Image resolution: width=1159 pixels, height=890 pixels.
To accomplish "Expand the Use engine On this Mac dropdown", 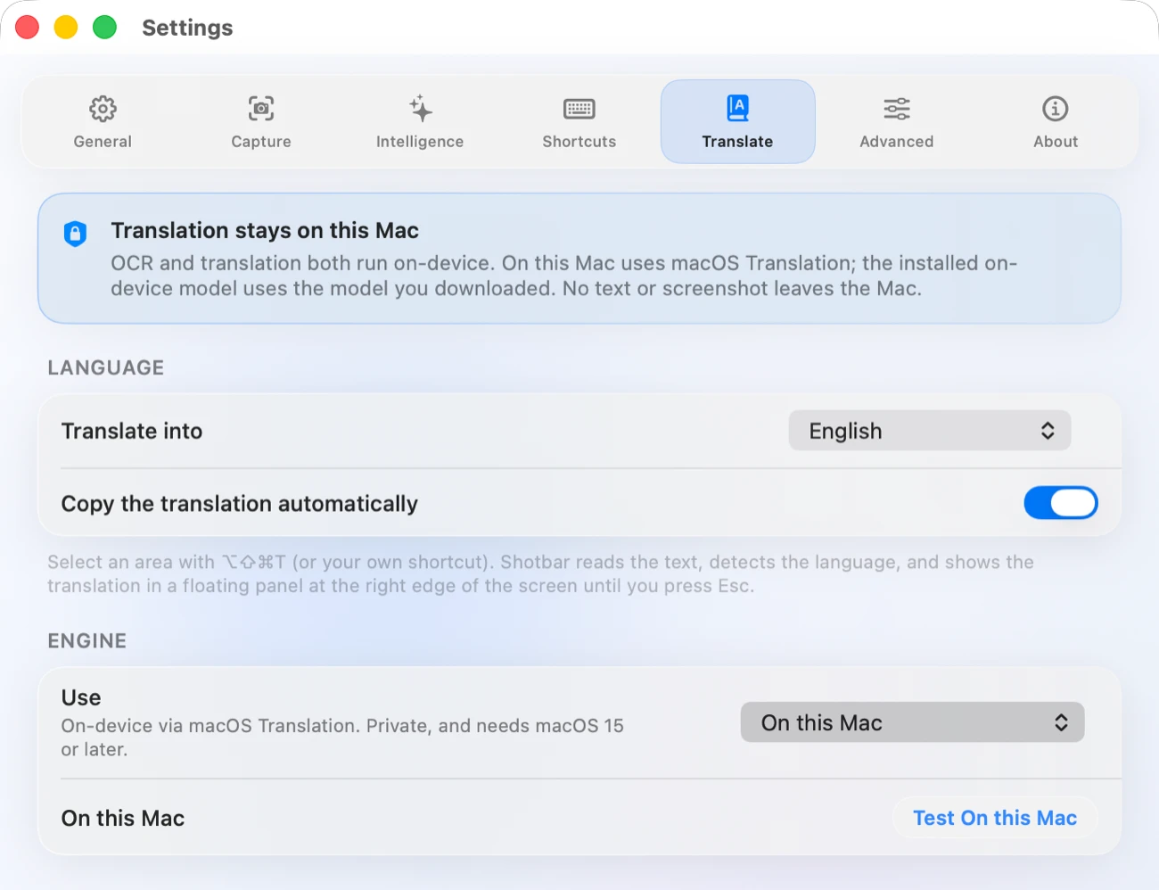I will click(912, 722).
